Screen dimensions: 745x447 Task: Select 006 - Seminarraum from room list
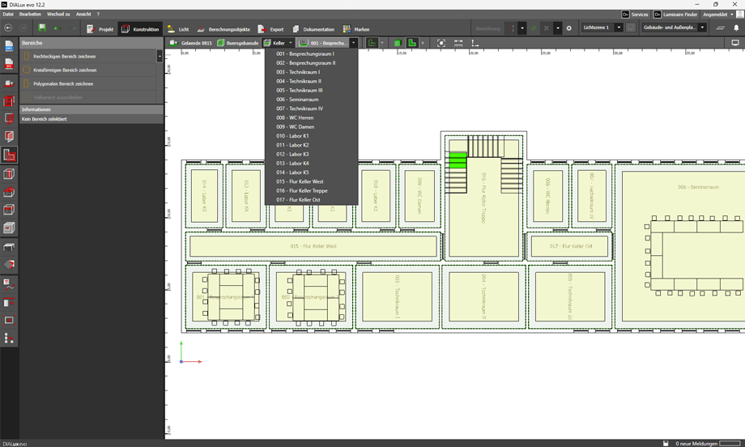[297, 100]
